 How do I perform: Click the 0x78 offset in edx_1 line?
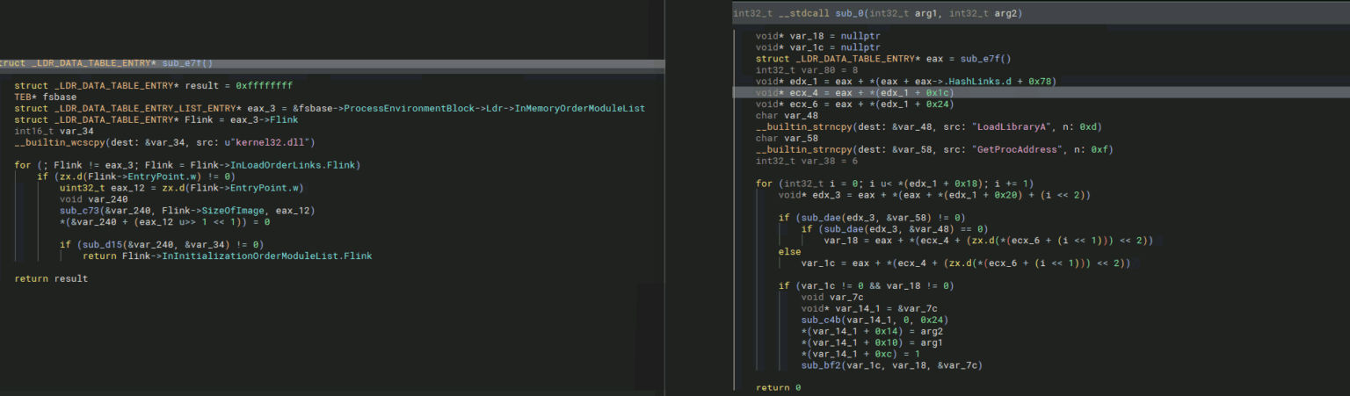coord(1042,82)
